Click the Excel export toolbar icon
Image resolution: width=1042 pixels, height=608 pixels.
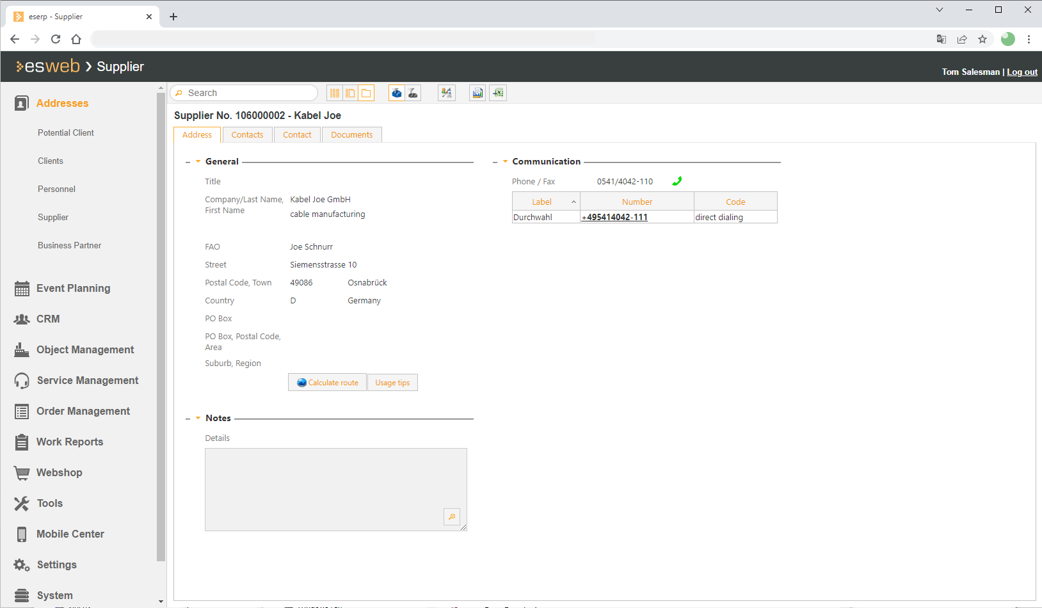498,93
